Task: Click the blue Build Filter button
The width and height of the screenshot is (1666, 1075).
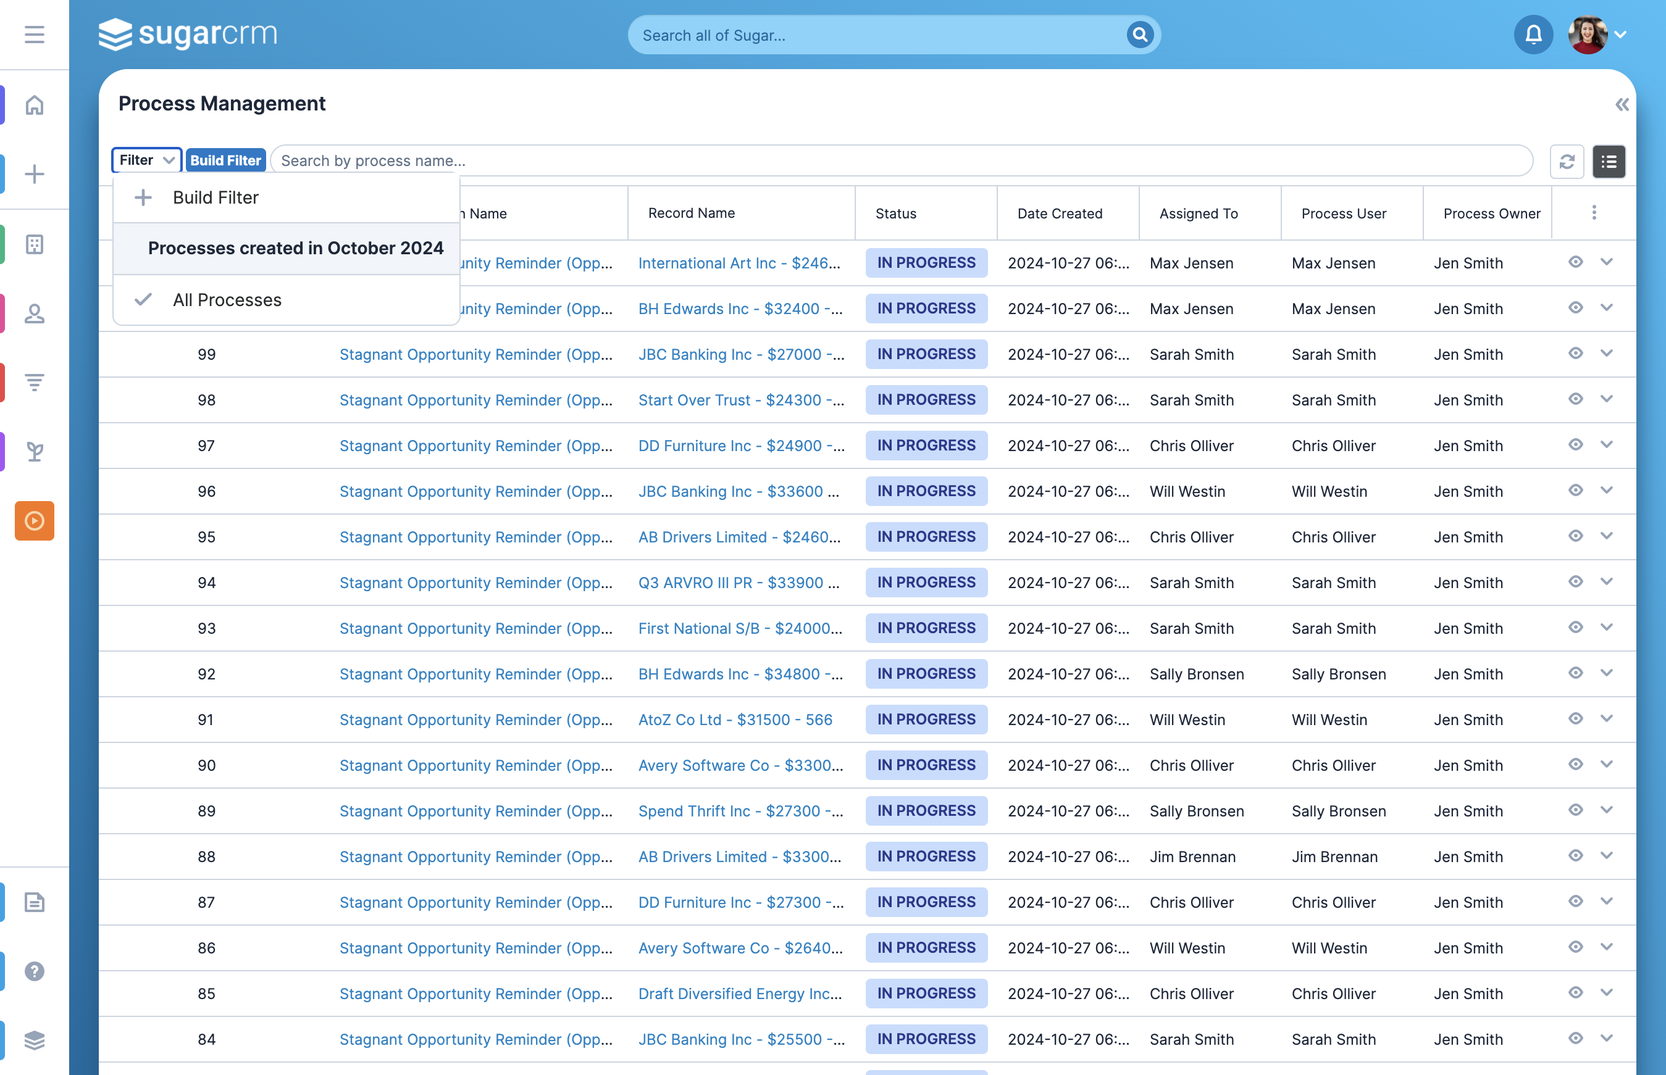Action: coord(225,160)
